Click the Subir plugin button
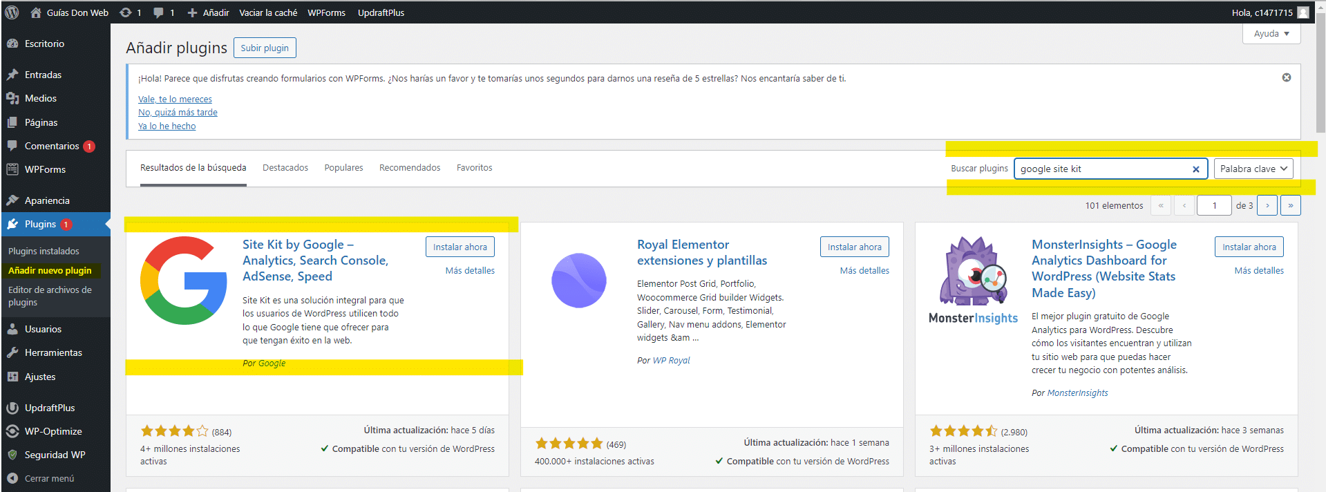The width and height of the screenshot is (1326, 492). [x=265, y=48]
